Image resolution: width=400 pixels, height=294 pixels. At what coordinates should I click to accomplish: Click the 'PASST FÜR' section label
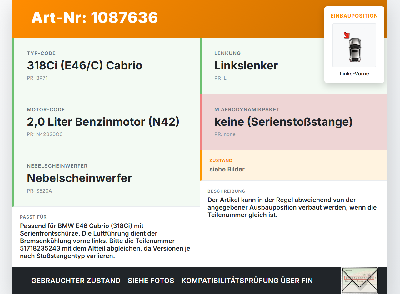pos(33,217)
